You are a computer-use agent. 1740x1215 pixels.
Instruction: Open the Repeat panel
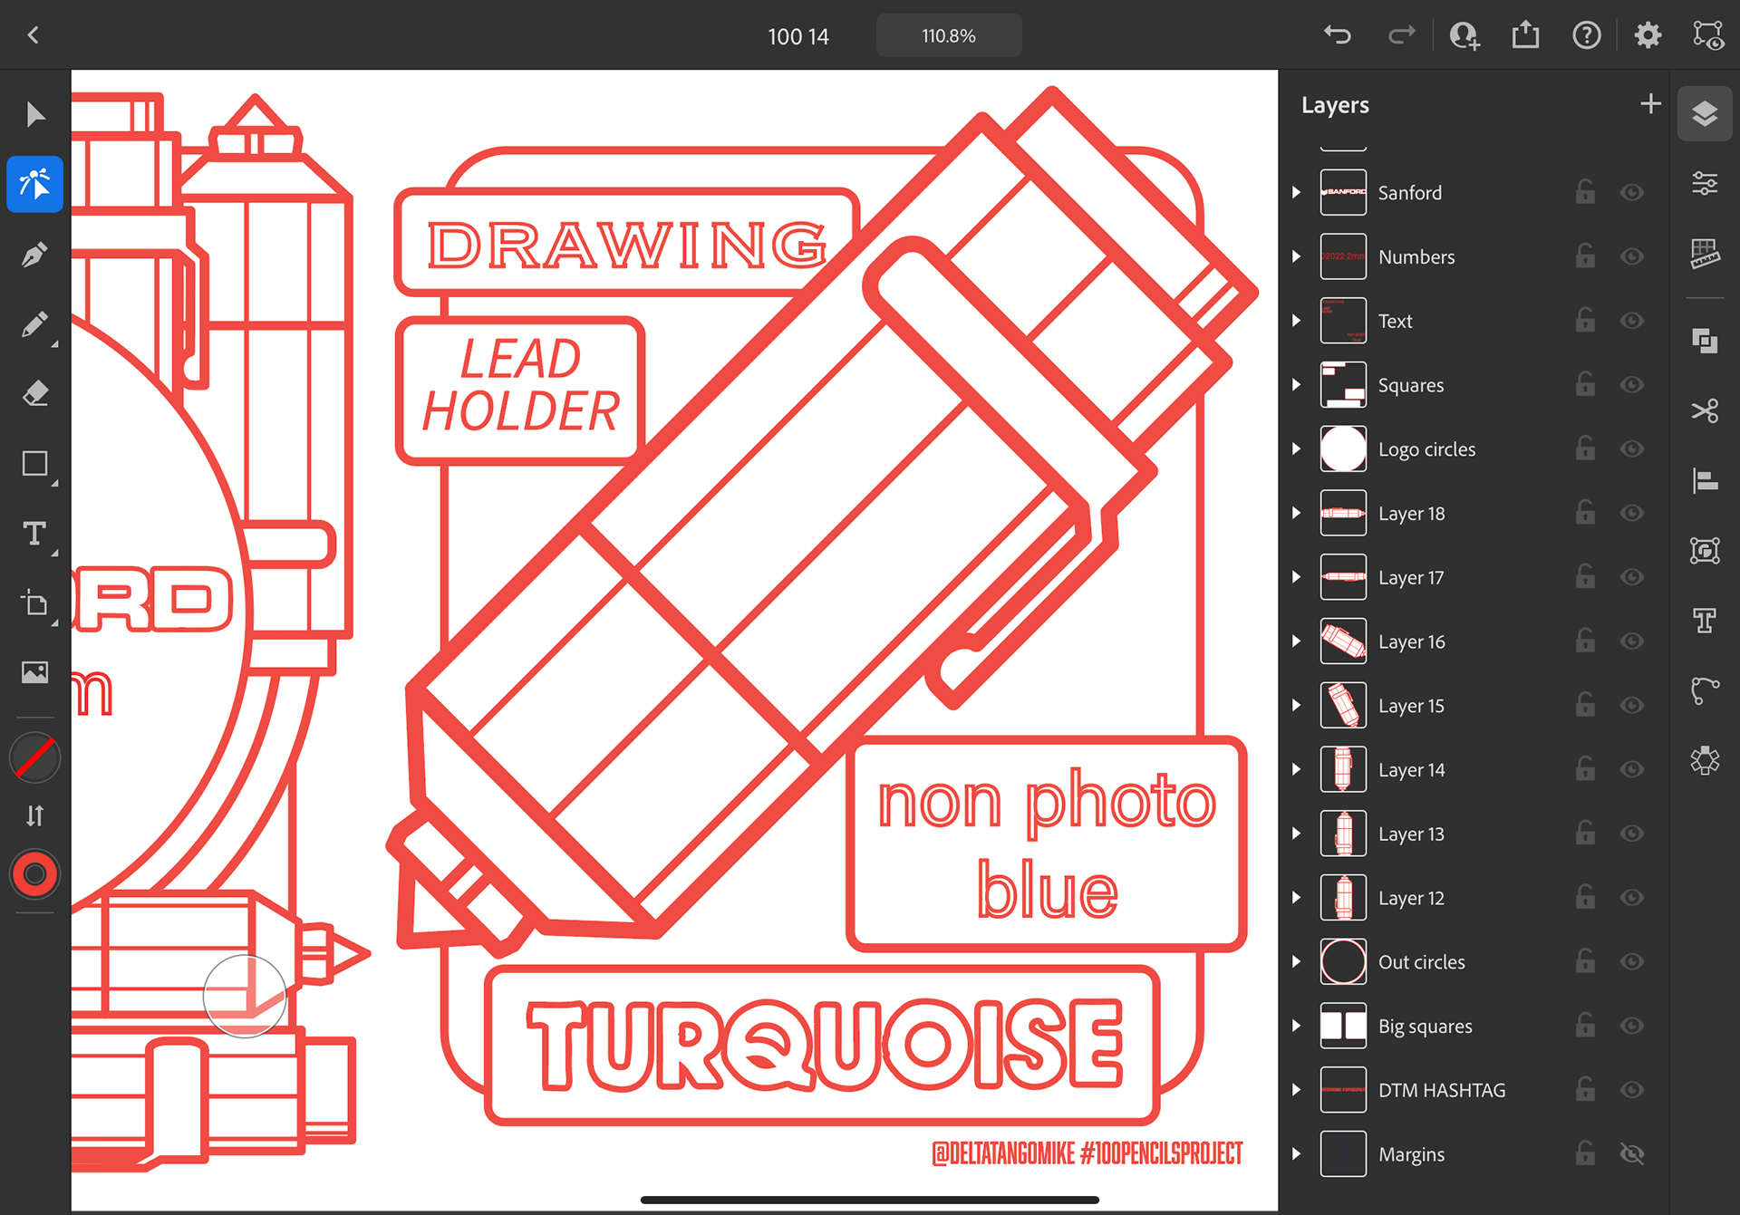tap(1705, 760)
